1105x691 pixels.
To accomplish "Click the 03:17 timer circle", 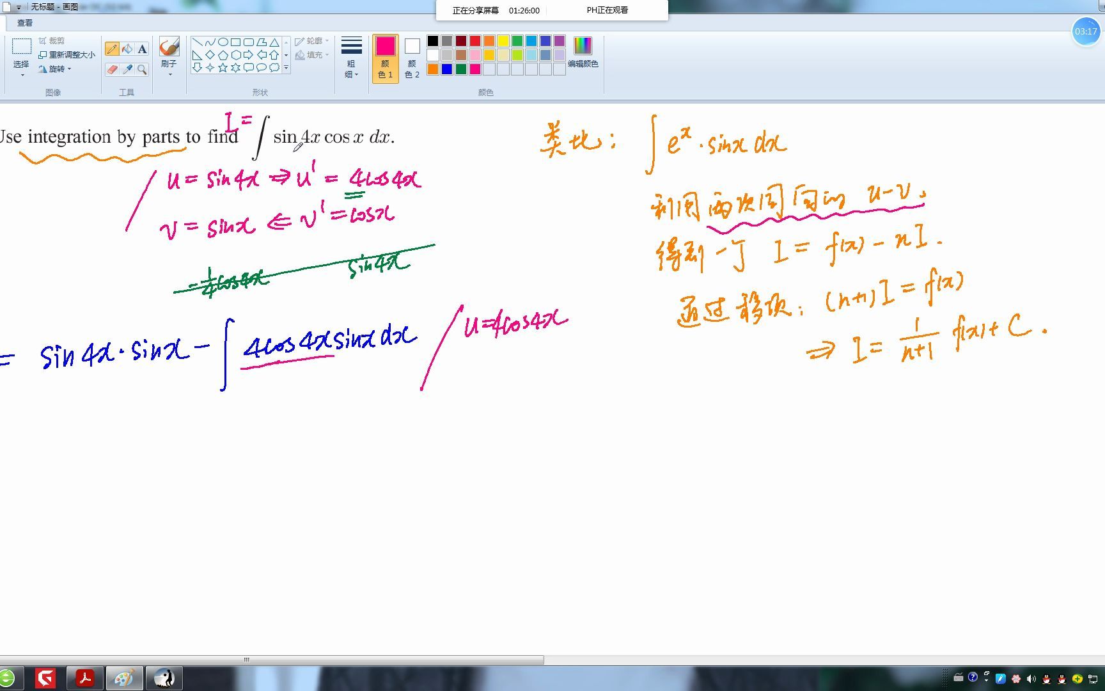I will 1086,31.
